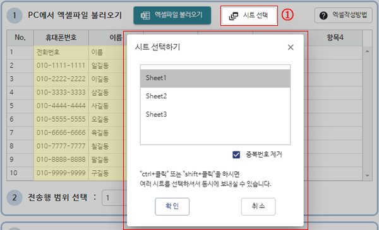This screenshot has width=379, height=230.
Task: Click cell 010-8888-8888
Action: click(61, 159)
